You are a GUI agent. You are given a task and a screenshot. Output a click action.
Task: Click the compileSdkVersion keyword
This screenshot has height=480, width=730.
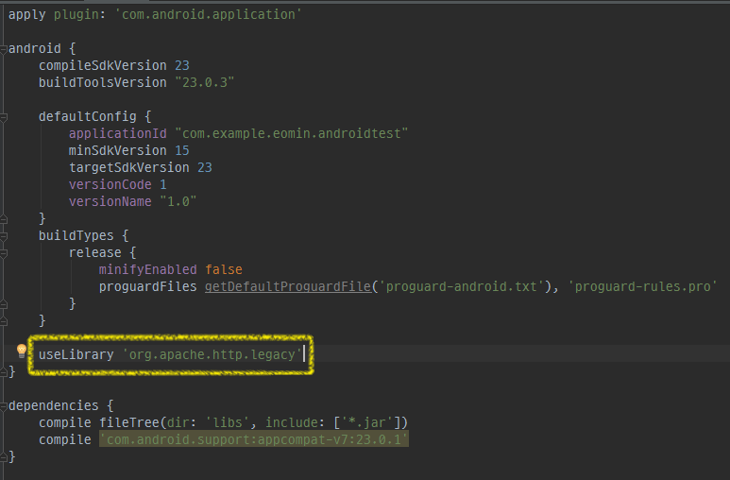(102, 65)
